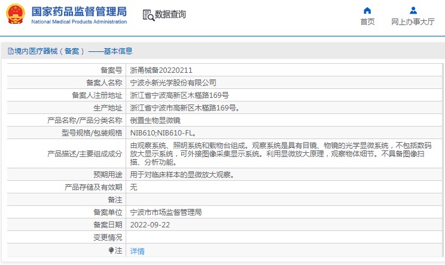Click 数据查询 label
Screen dimensions: 445x265
pos(170,14)
